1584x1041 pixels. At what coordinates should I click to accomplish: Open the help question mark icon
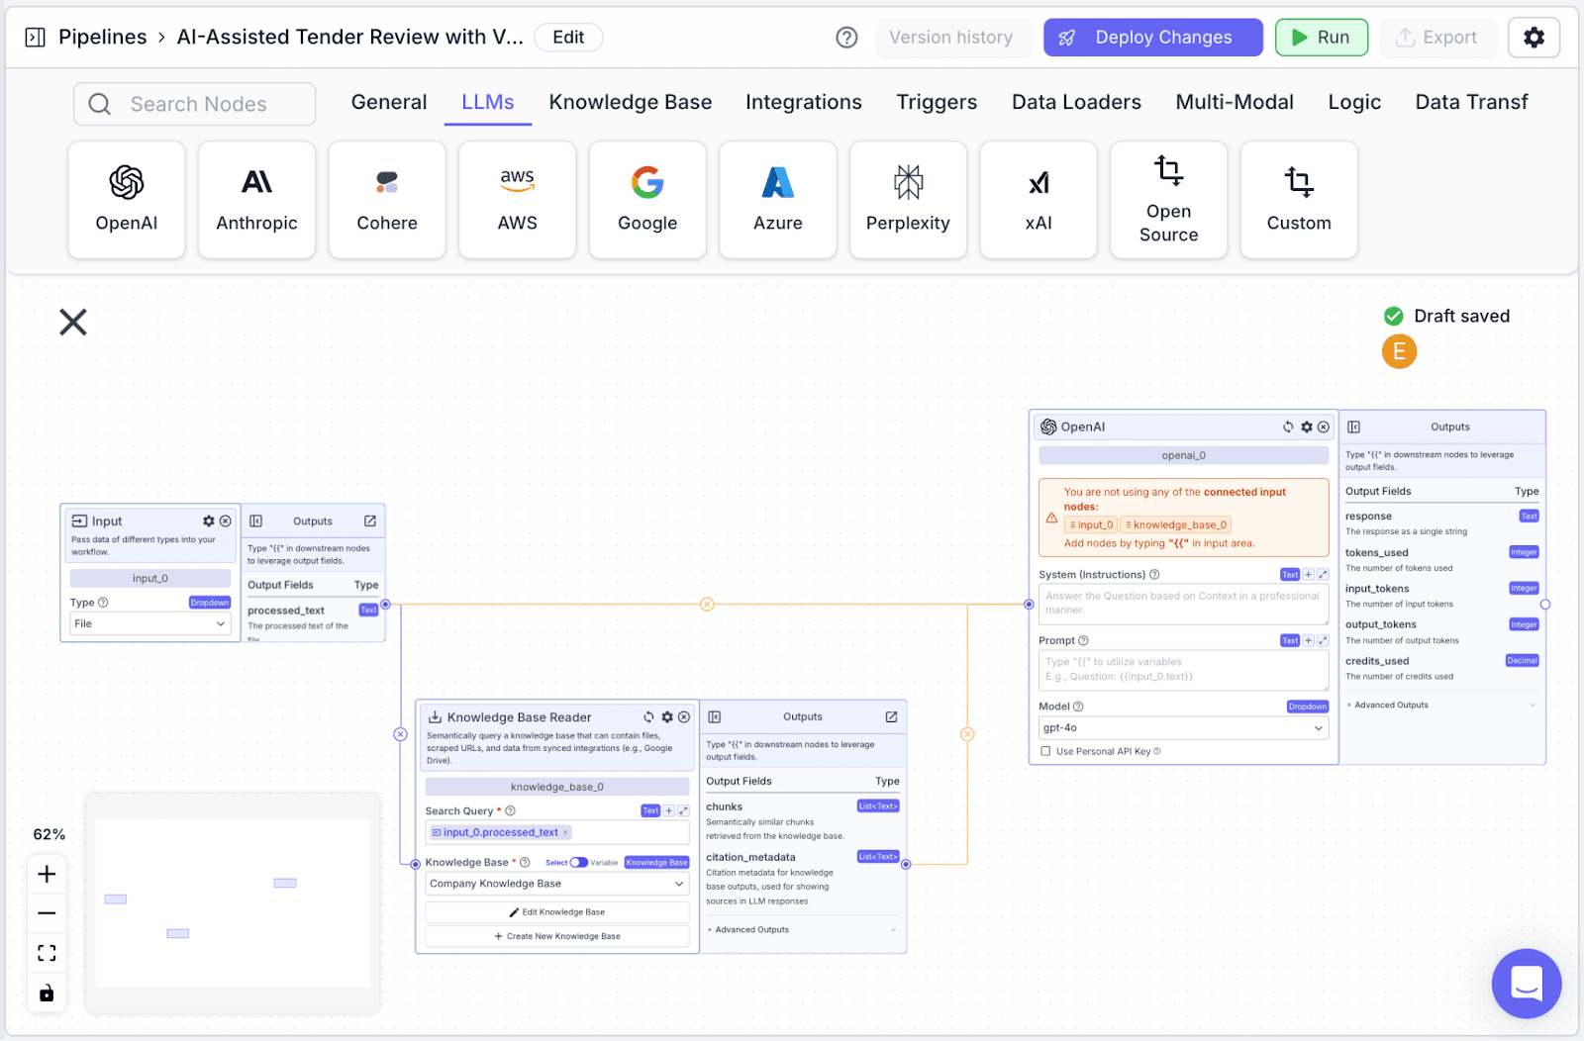point(846,38)
